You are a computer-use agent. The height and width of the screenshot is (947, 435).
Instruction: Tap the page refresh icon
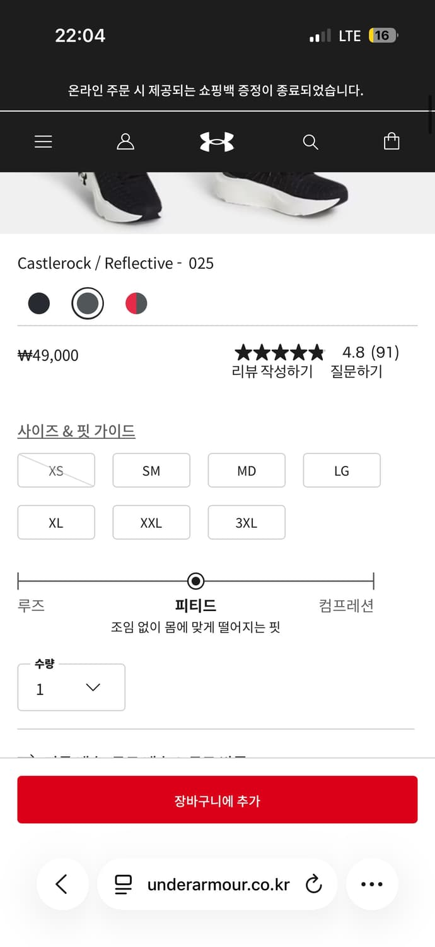point(313,884)
